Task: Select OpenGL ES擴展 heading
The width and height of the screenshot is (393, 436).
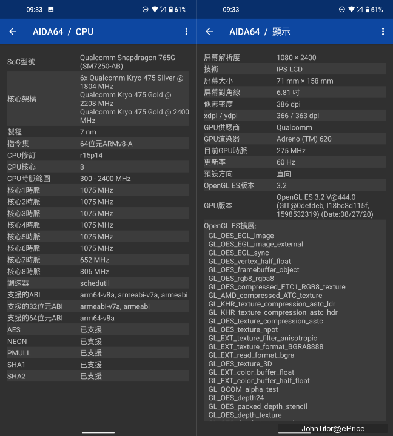Action: (230, 226)
